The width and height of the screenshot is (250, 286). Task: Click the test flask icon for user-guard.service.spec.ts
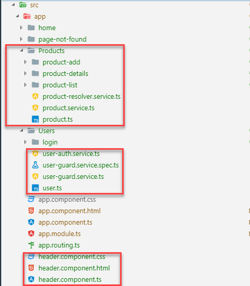(35, 165)
